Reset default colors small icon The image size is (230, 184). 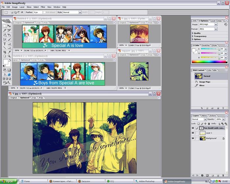(4, 66)
